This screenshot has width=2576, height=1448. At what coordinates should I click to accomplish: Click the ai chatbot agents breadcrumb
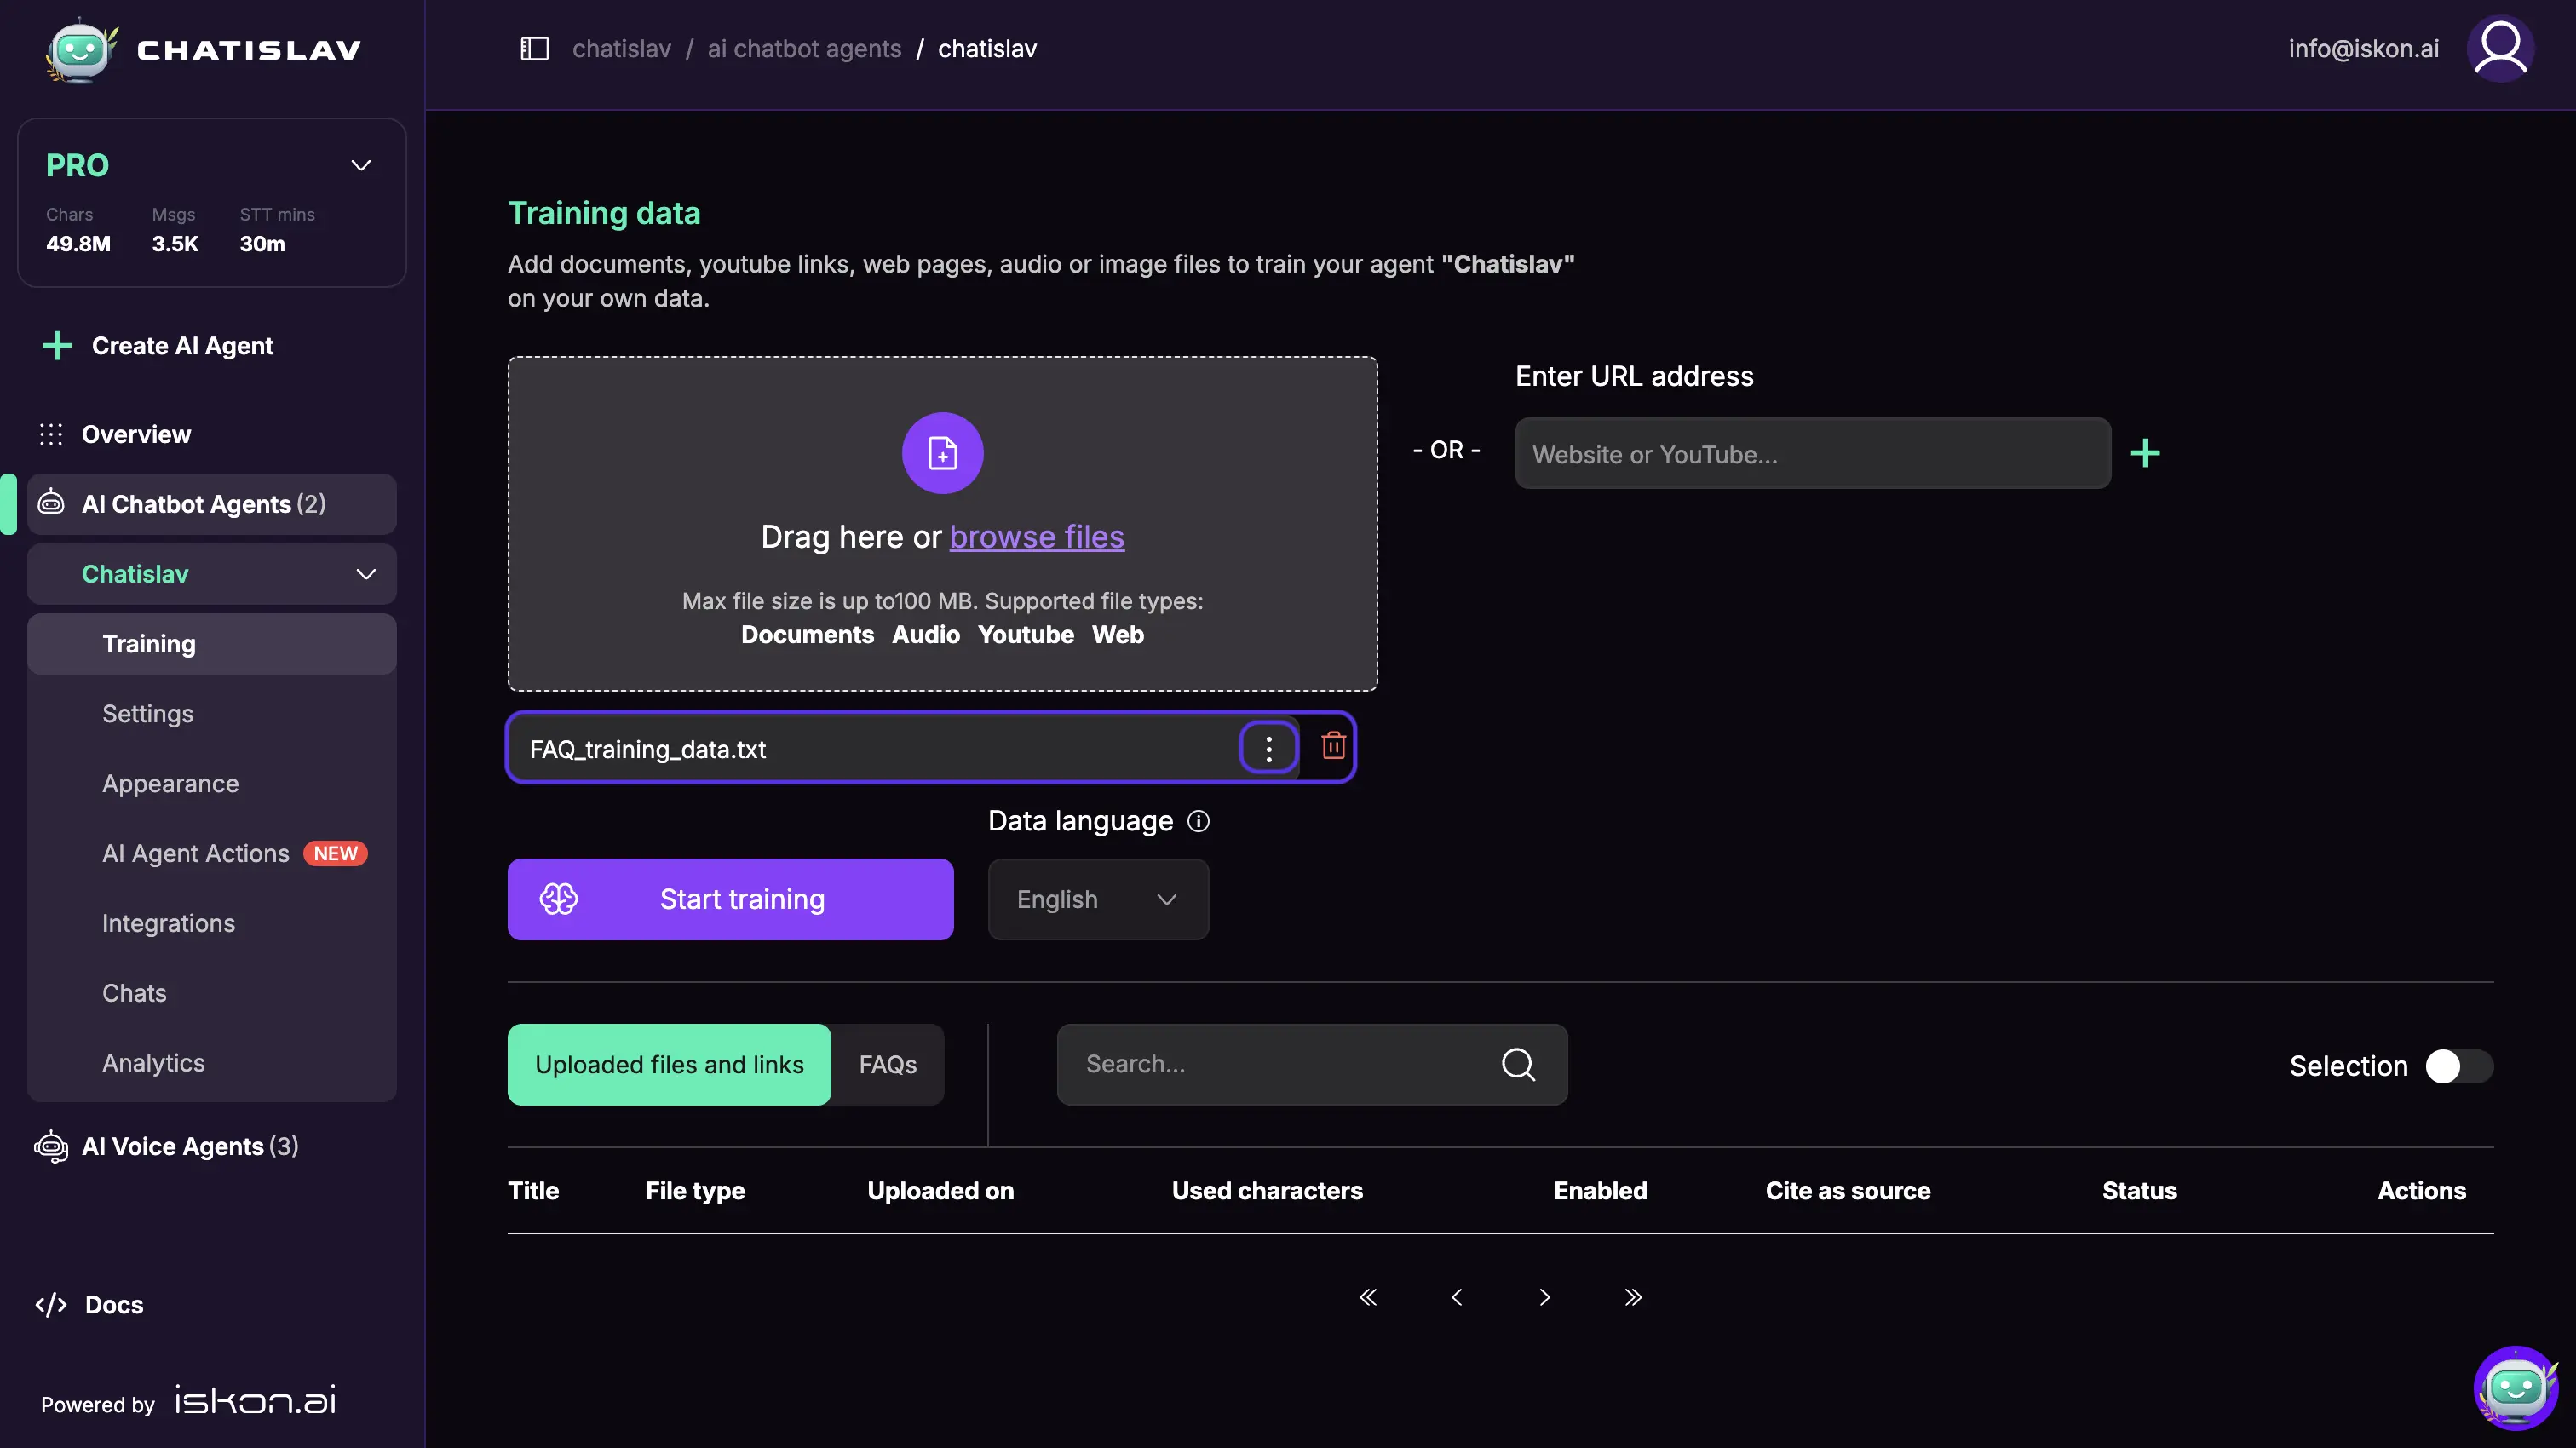click(804, 48)
